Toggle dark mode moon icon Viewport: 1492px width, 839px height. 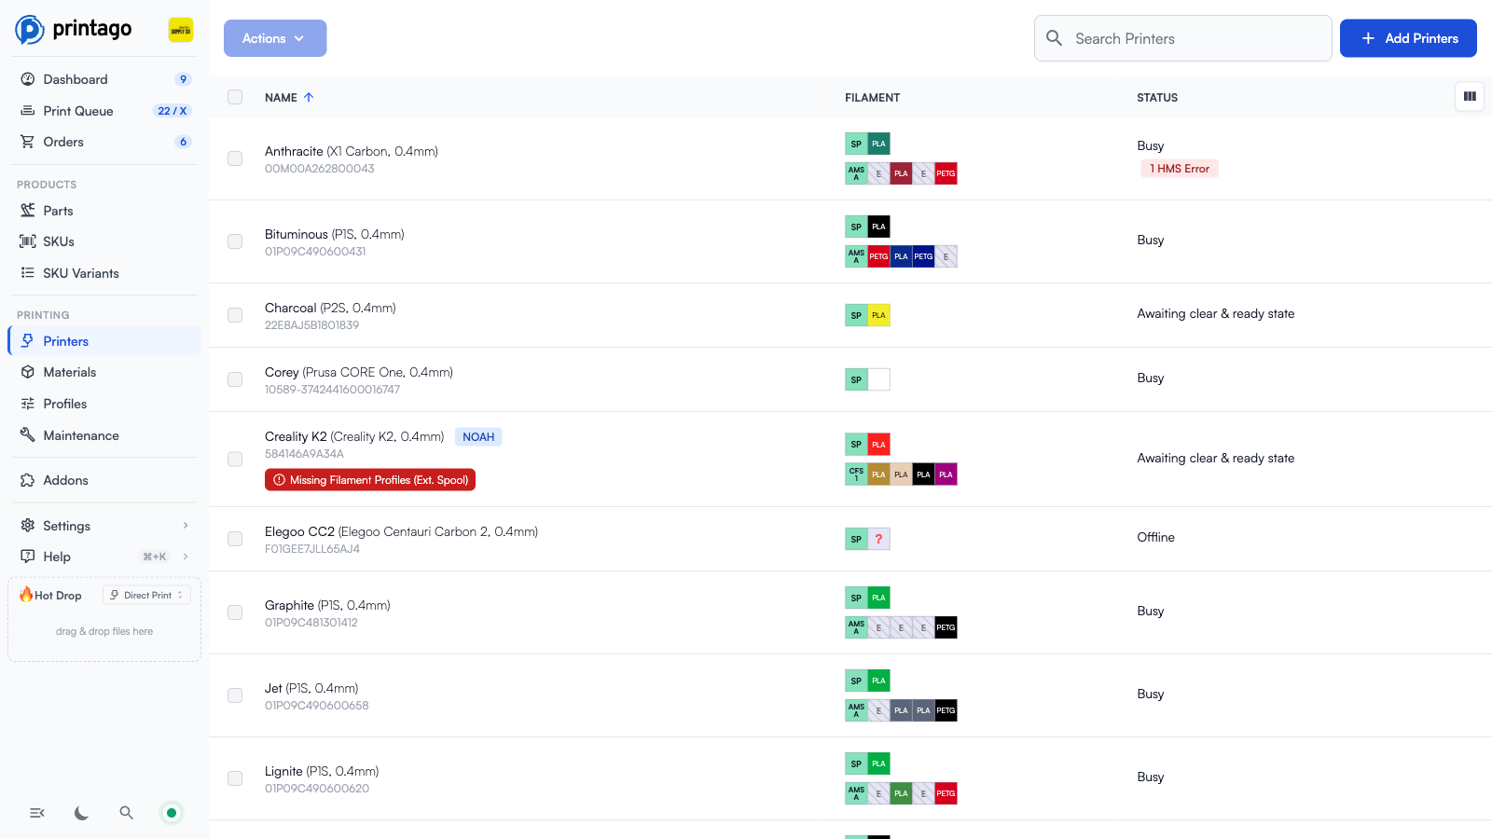pyautogui.click(x=82, y=813)
